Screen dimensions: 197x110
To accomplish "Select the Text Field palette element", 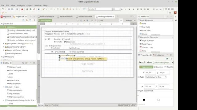I will tap(146, 27).
